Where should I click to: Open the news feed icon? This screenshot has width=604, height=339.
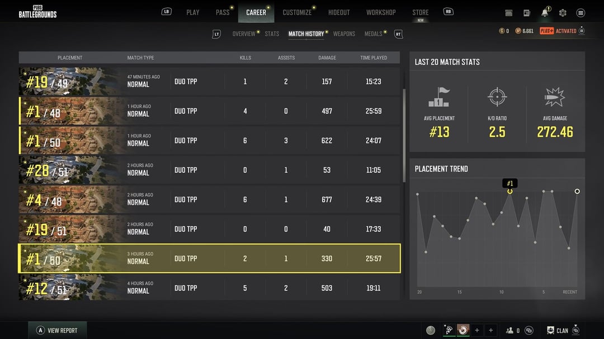click(x=527, y=13)
